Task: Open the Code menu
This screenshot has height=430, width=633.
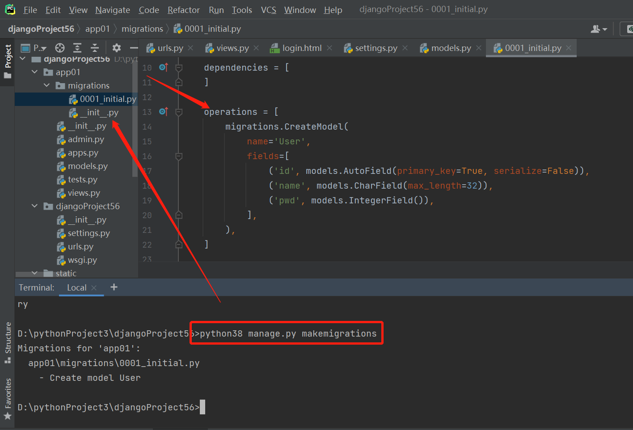Action: click(x=149, y=10)
